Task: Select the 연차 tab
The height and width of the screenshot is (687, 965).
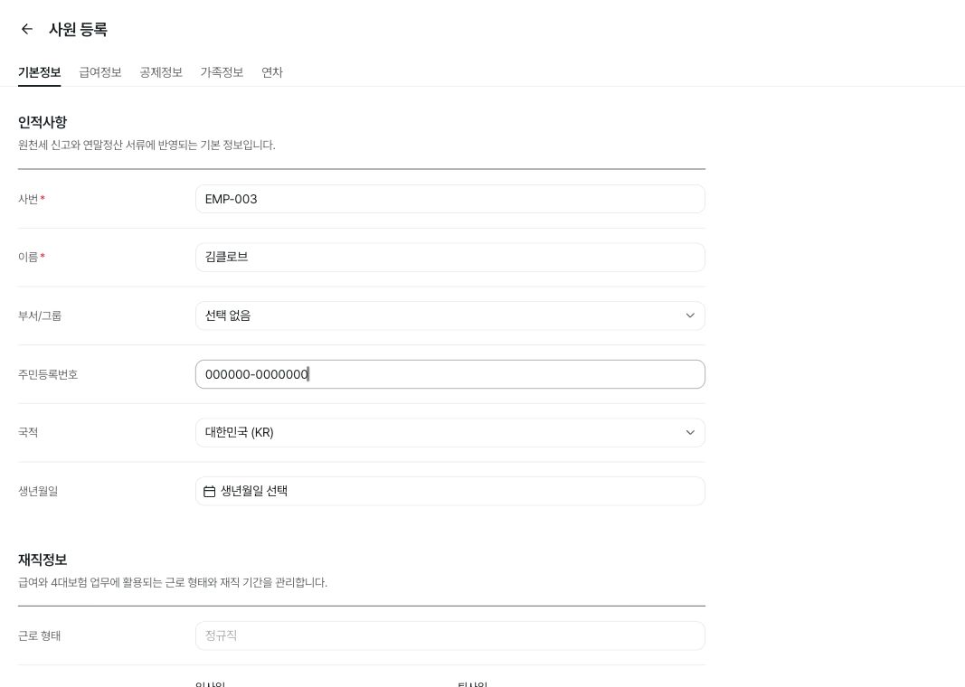Action: [x=272, y=72]
